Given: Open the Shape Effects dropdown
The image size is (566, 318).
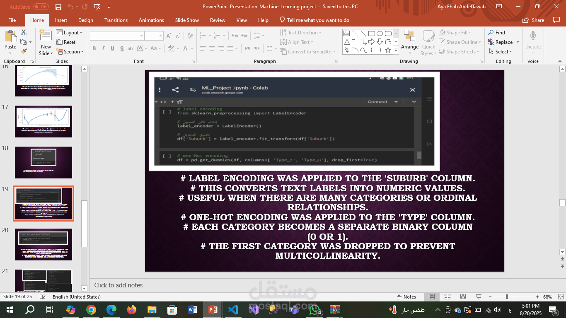Looking at the screenshot, I should click(460, 52).
